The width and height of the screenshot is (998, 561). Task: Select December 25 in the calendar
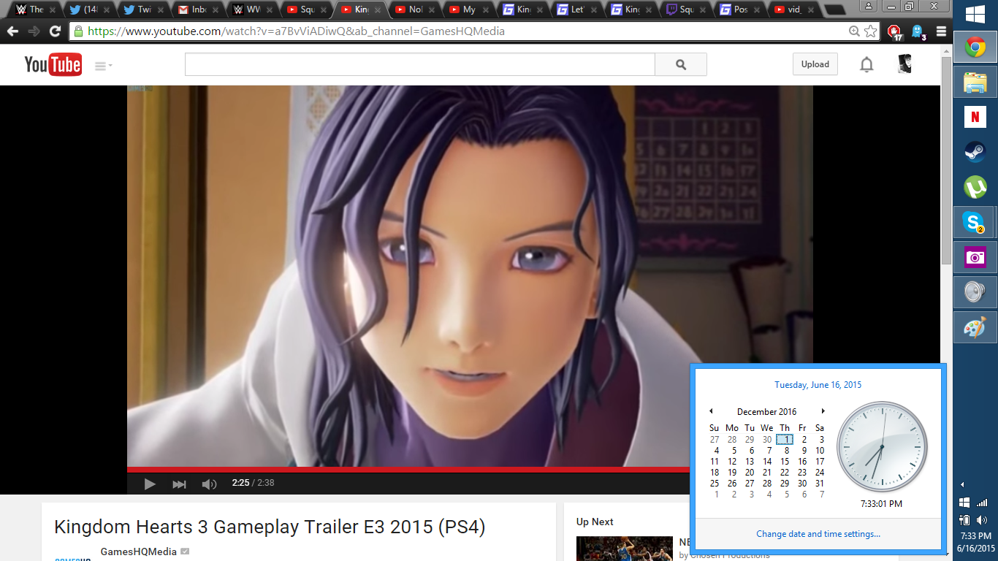(715, 484)
